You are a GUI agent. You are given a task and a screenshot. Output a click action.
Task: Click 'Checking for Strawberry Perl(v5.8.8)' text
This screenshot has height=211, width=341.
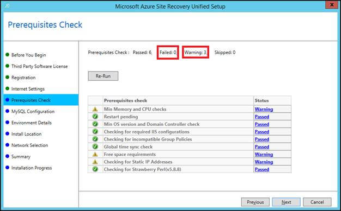[142, 169]
